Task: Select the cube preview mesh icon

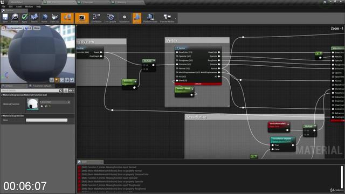Action: 67,80
